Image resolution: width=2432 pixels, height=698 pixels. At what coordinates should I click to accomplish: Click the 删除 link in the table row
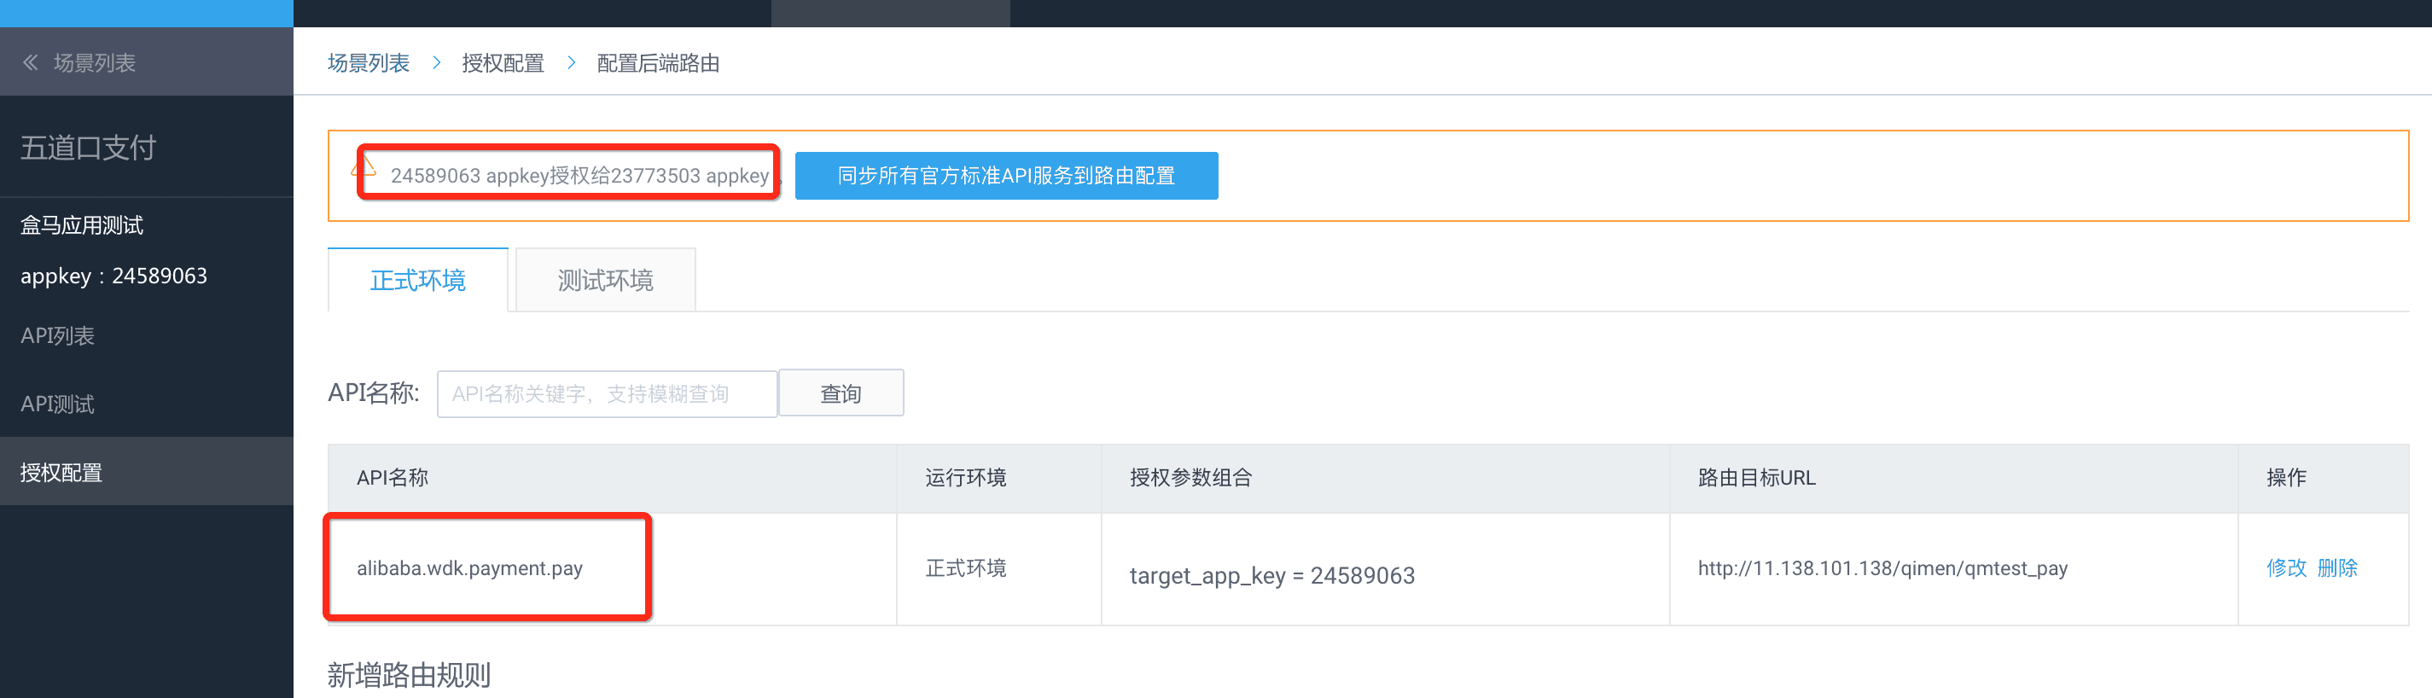[x=2337, y=567]
